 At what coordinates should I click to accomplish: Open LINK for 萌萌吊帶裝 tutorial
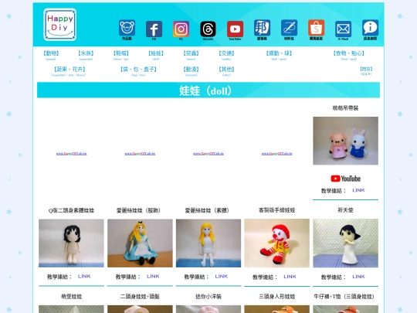[358, 190]
